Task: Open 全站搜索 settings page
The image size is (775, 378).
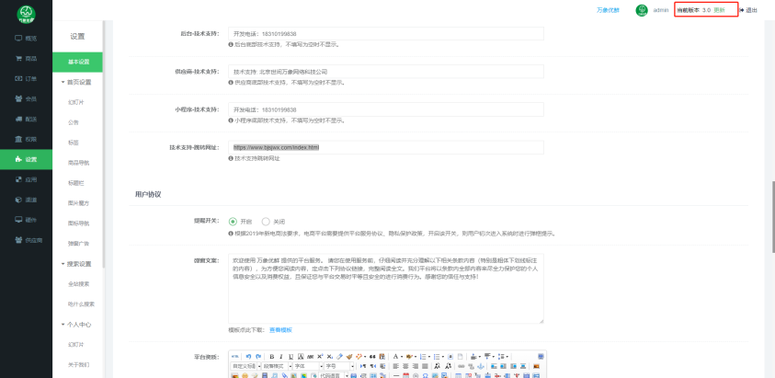Action: pos(78,284)
